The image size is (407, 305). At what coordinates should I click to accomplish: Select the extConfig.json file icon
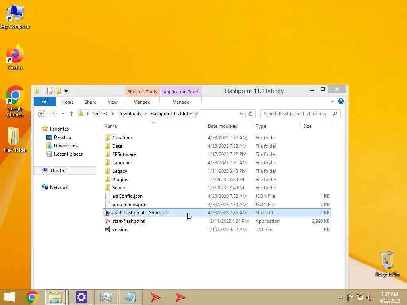107,196
